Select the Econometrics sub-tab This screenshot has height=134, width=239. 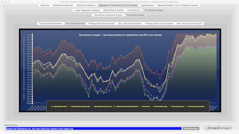[x=134, y=10]
